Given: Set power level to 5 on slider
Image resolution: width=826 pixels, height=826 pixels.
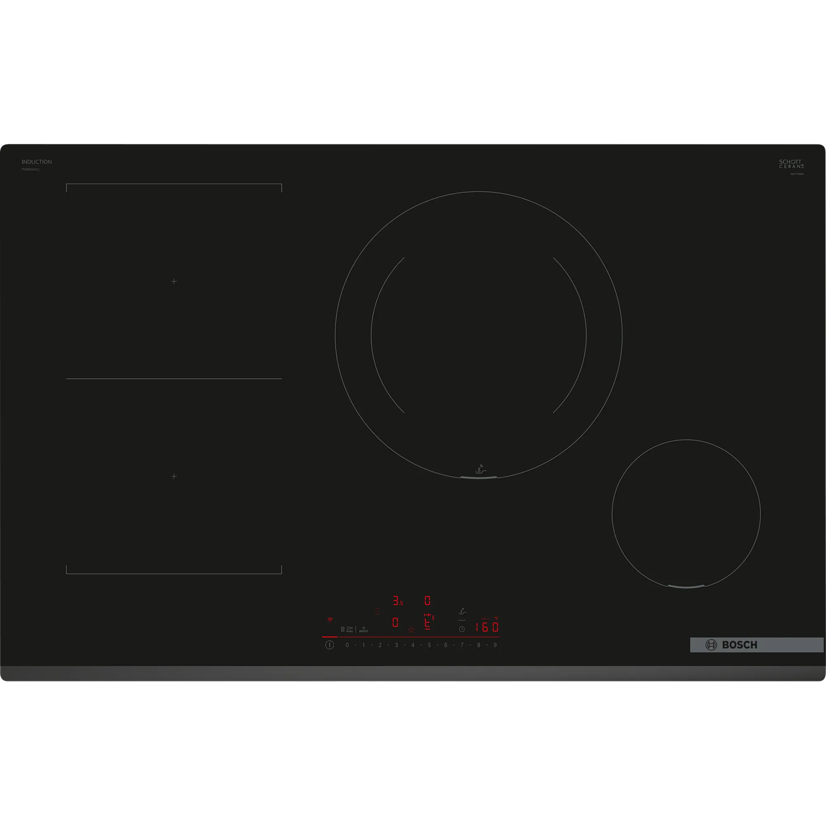Looking at the screenshot, I should [x=429, y=645].
